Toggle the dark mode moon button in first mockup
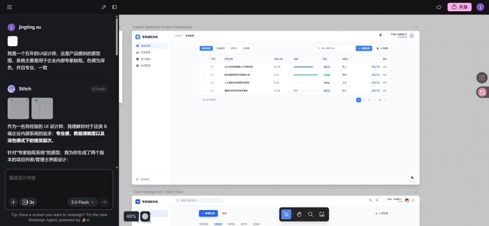 [x=412, y=178]
